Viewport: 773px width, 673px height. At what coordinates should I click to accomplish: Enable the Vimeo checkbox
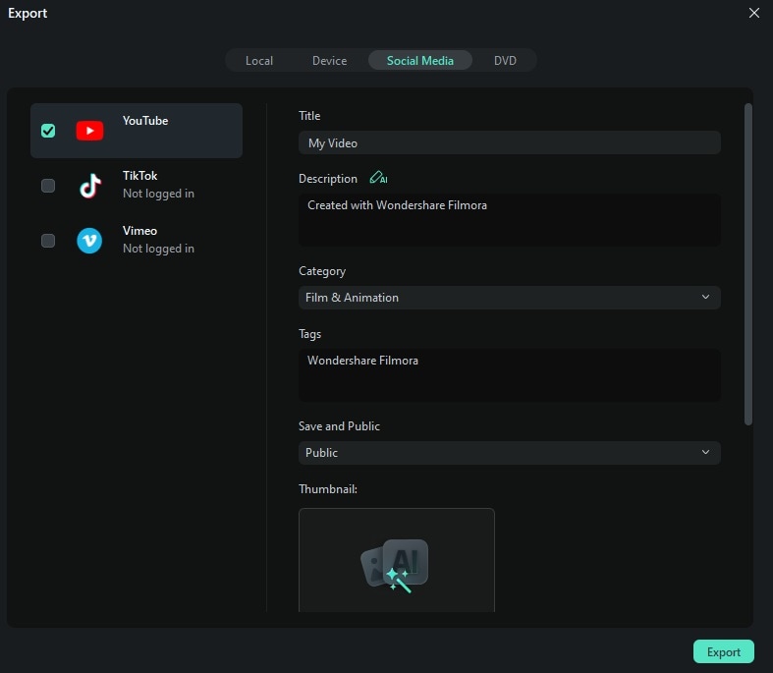tap(48, 241)
